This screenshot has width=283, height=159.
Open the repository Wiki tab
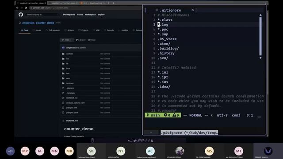coord(96,30)
